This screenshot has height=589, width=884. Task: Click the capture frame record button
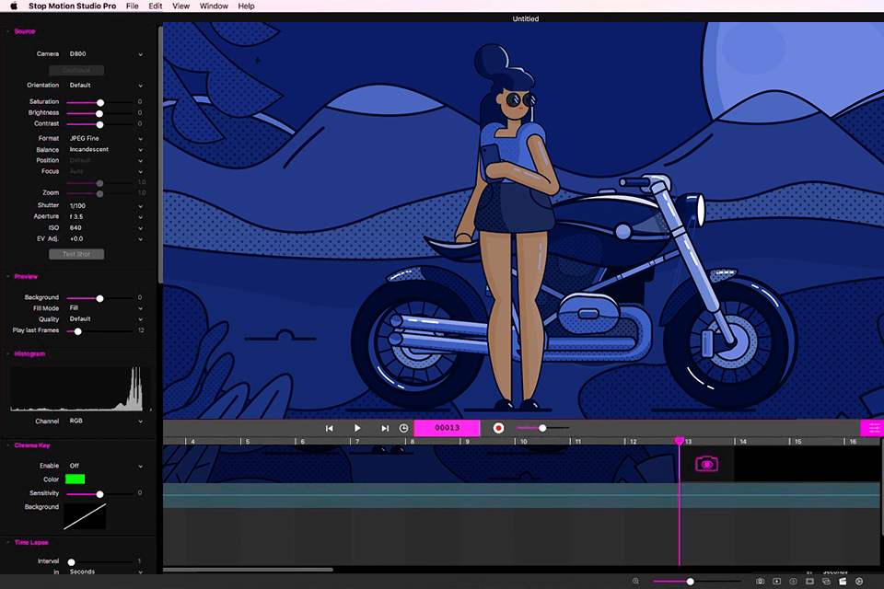(x=498, y=427)
